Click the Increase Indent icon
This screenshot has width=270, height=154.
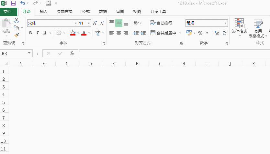pyautogui.click(x=143, y=33)
